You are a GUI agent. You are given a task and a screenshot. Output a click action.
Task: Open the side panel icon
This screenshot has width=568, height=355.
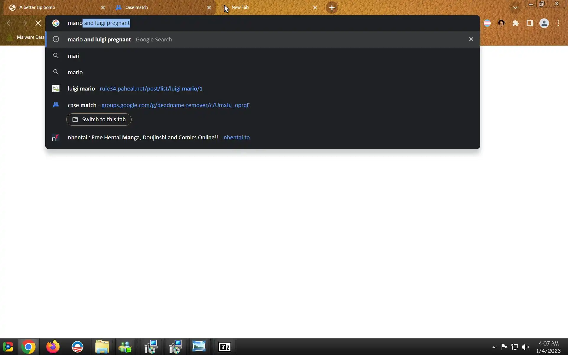coord(530,23)
